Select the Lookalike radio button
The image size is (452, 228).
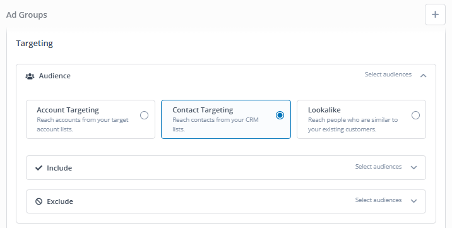click(x=415, y=116)
